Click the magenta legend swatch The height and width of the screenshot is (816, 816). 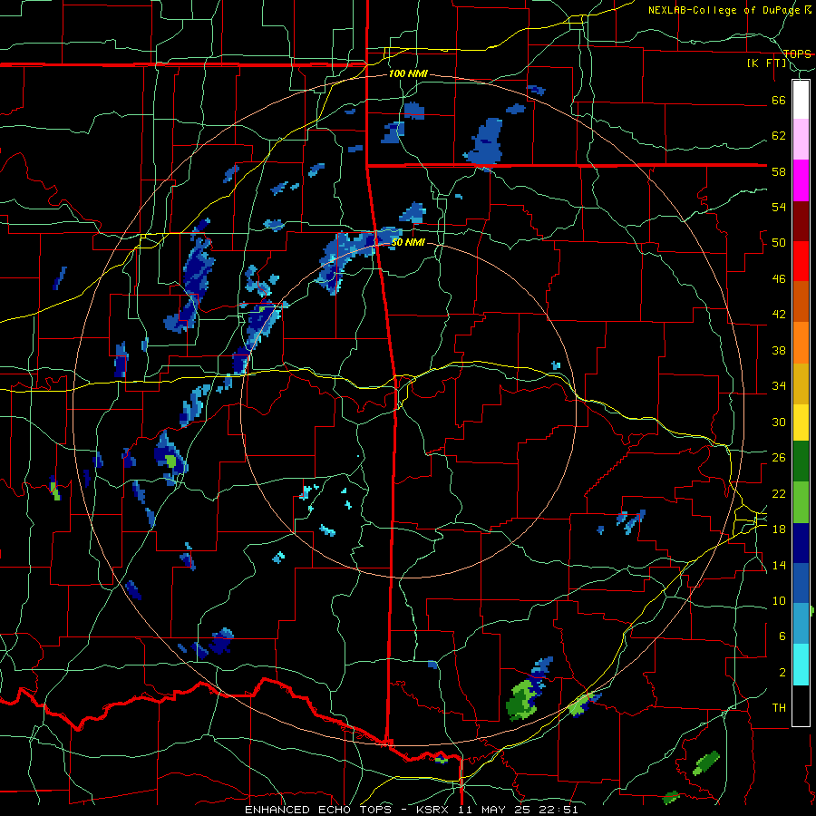(801, 180)
